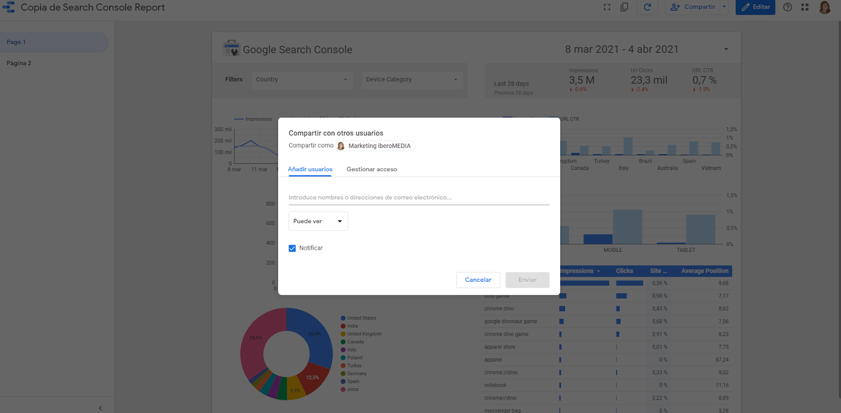
Task: Click the Average Position column header
Action: [x=705, y=271]
